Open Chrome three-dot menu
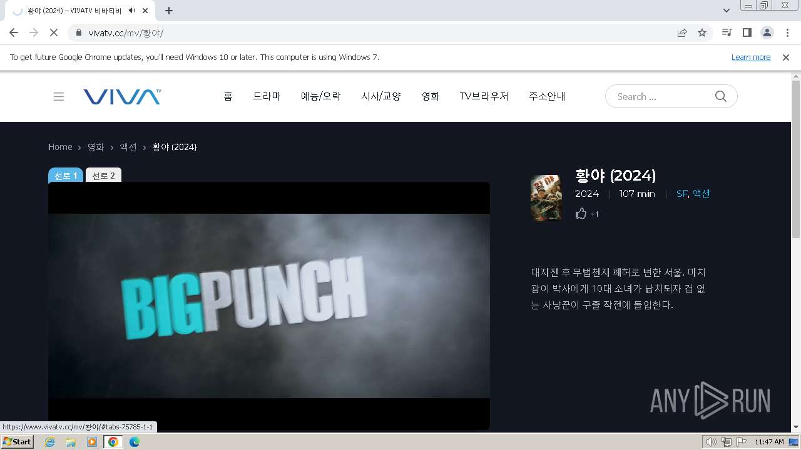The height and width of the screenshot is (450, 801). [x=787, y=32]
